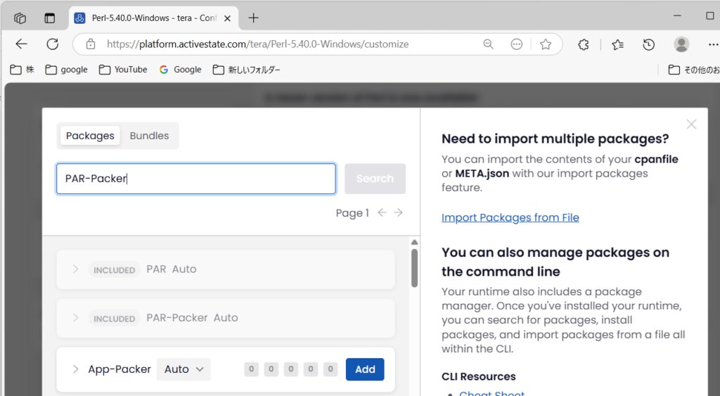Switch to the Bundles tab
This screenshot has width=720, height=396.
(149, 136)
